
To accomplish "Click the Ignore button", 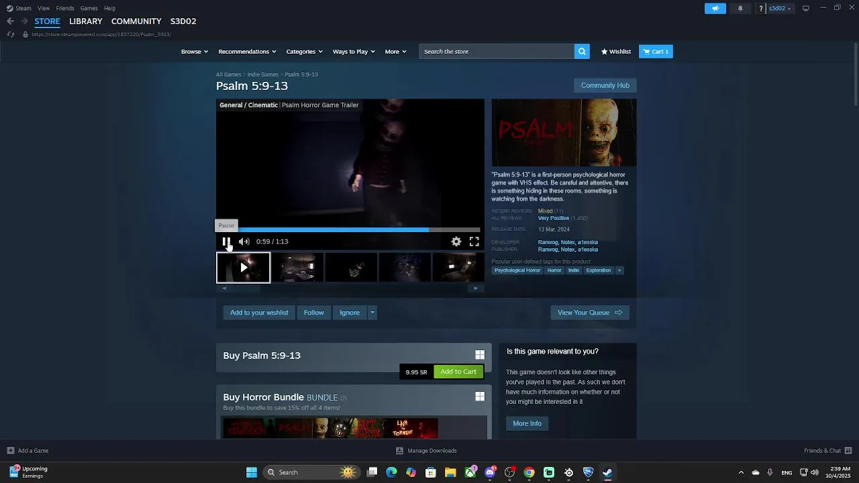I will [x=350, y=313].
